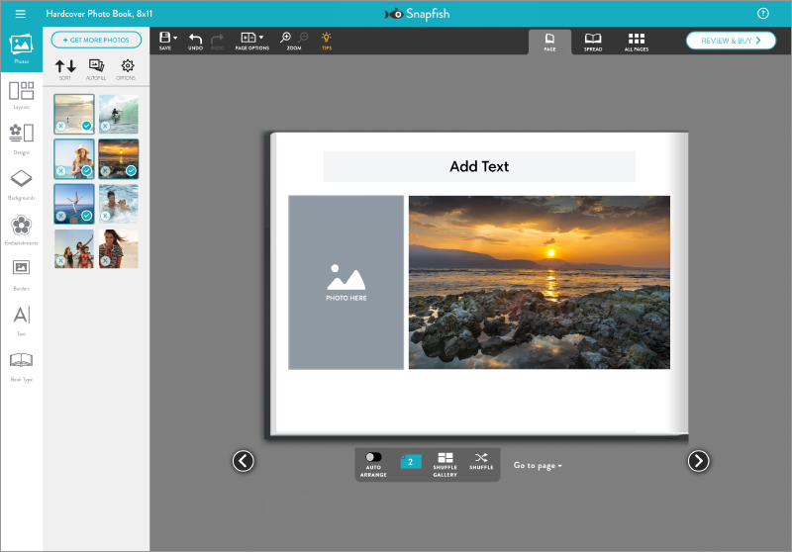Screen dimensions: 792x552
Task: Open the Shuffle Gallery
Action: click(x=445, y=462)
